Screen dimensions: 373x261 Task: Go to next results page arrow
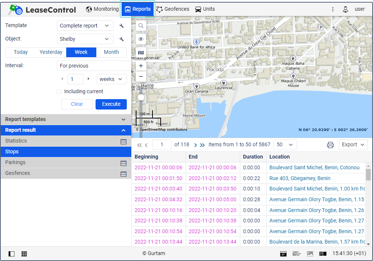[196, 145]
